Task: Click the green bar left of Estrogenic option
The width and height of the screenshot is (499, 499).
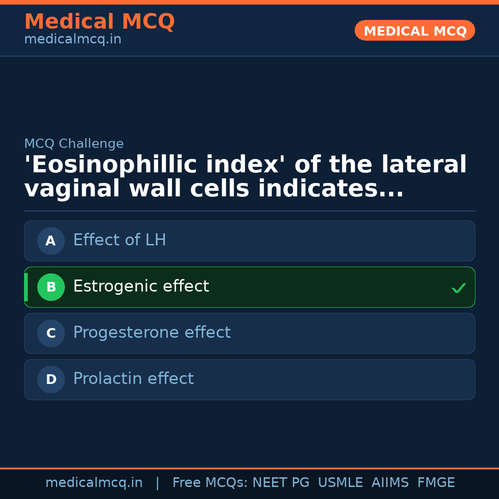Action: pyautogui.click(x=26, y=287)
